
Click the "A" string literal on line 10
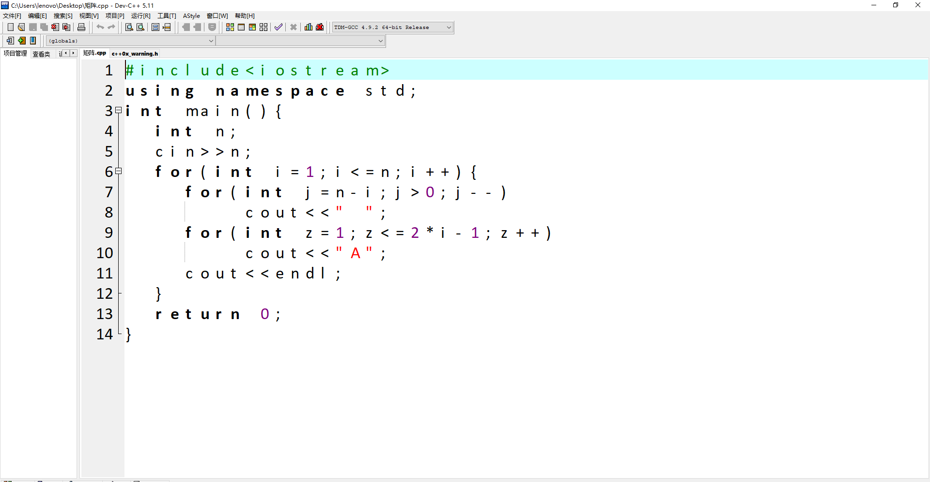click(355, 253)
